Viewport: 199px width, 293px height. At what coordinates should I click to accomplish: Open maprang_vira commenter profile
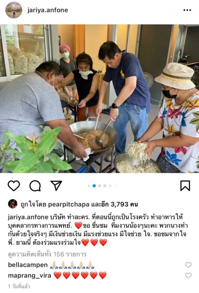30,276
